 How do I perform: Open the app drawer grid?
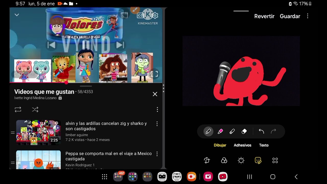104,177
